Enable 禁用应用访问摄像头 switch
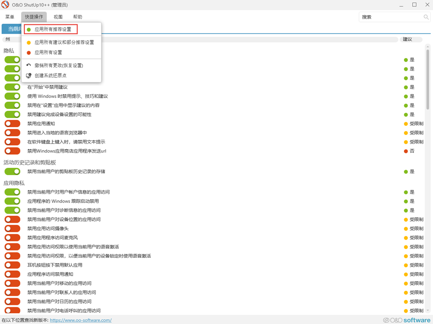The width and height of the screenshot is (433, 324). 13,228
